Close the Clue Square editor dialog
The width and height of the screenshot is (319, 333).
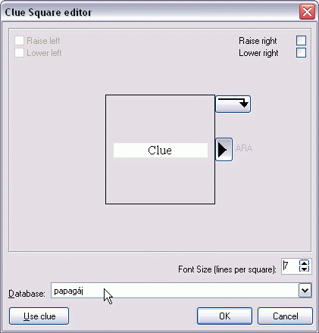coord(307,11)
